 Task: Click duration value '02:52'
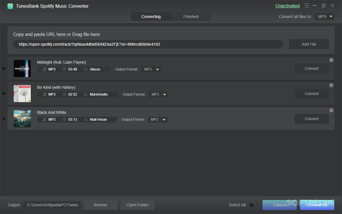pyautogui.click(x=73, y=94)
